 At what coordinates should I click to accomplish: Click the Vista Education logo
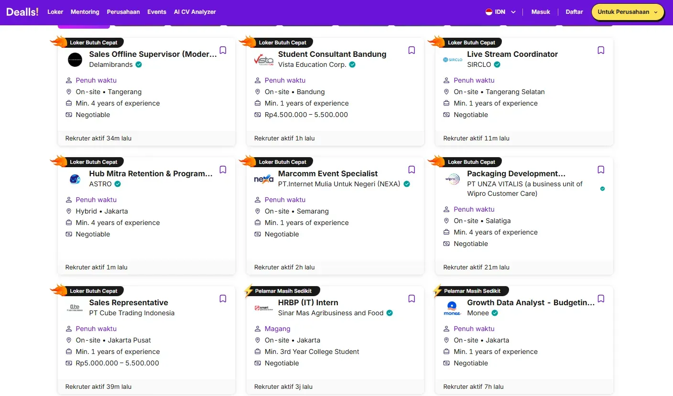point(264,60)
